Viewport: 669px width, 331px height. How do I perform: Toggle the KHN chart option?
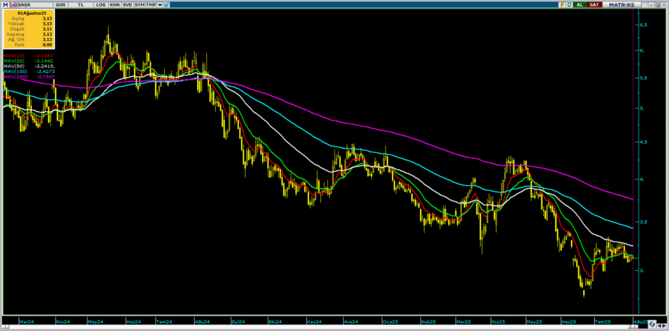tap(114, 5)
